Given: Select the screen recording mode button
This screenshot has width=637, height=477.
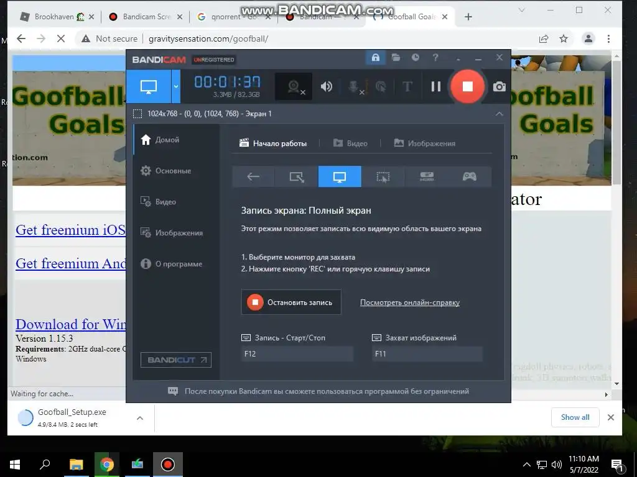Looking at the screenshot, I should (148, 86).
